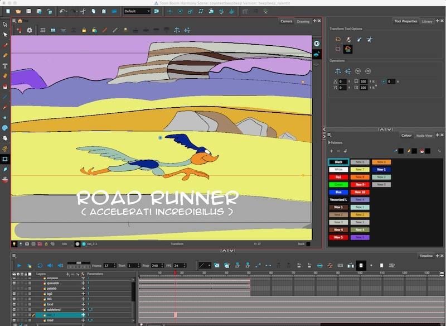The width and height of the screenshot is (446, 326).
Task: Toggle visibility of the fond layer
Action: point(14,304)
